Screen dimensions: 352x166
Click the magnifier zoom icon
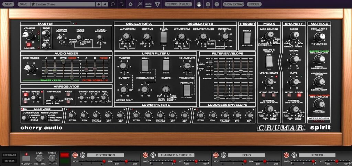pyautogui.click(x=140, y=4)
